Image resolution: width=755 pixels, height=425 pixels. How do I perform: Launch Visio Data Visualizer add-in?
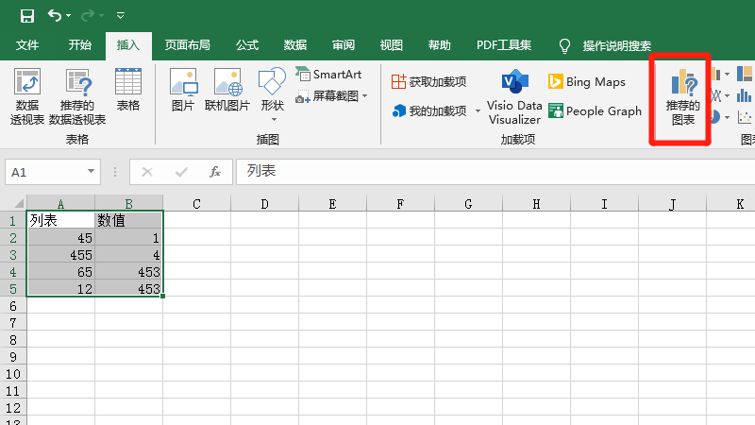click(514, 97)
